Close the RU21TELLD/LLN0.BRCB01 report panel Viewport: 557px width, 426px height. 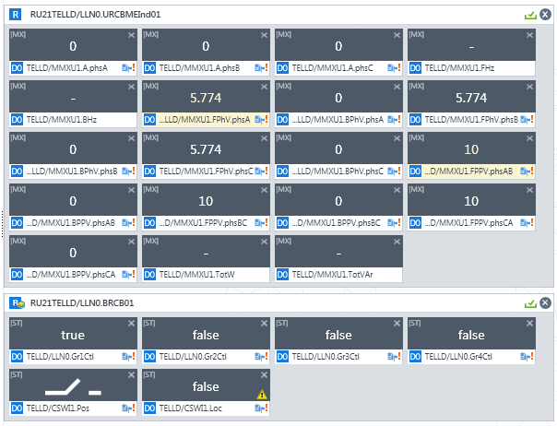click(545, 302)
